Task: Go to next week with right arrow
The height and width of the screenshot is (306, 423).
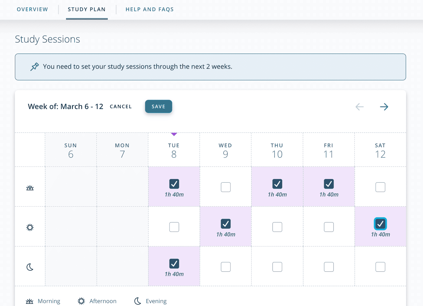Action: 384,107
